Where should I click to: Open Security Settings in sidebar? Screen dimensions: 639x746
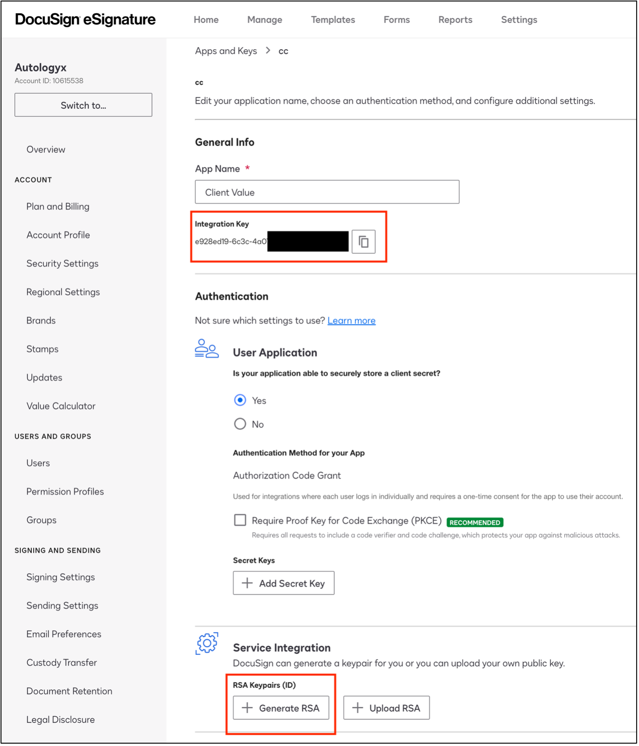click(x=63, y=264)
